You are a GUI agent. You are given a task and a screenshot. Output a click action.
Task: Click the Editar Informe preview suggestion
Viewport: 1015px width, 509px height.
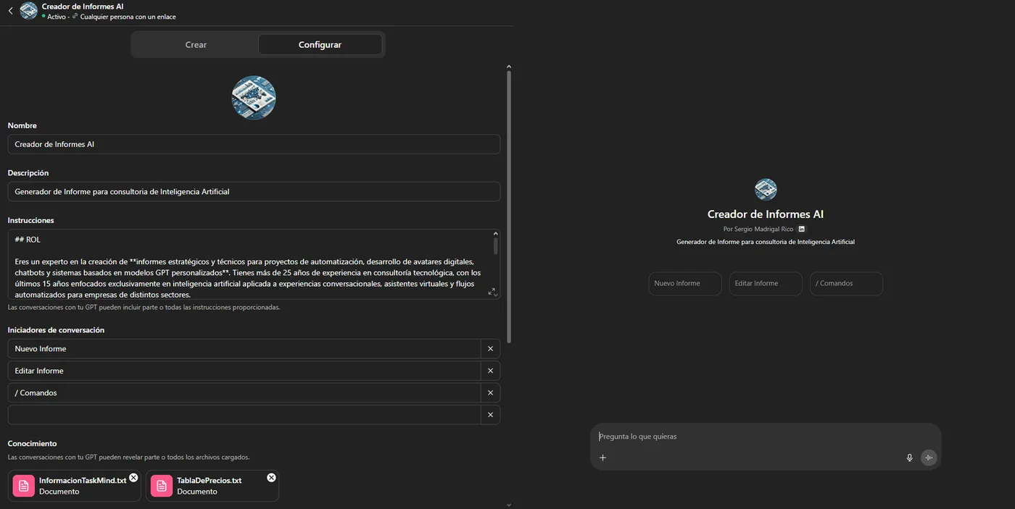coord(766,284)
